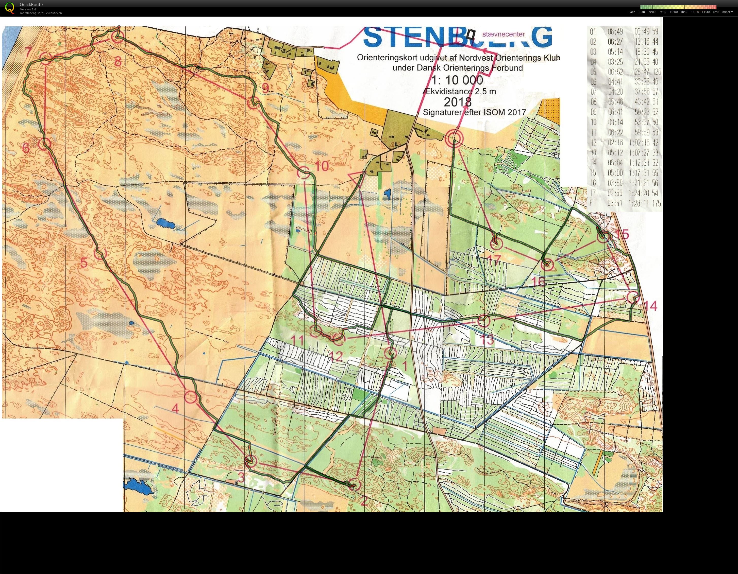The width and height of the screenshot is (738, 574).
Task: Click control circle 16 on the map
Action: coord(547,264)
